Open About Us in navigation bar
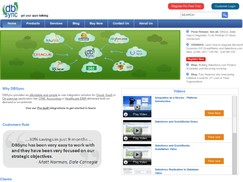Screen dimensions: 243x182 [146, 23]
